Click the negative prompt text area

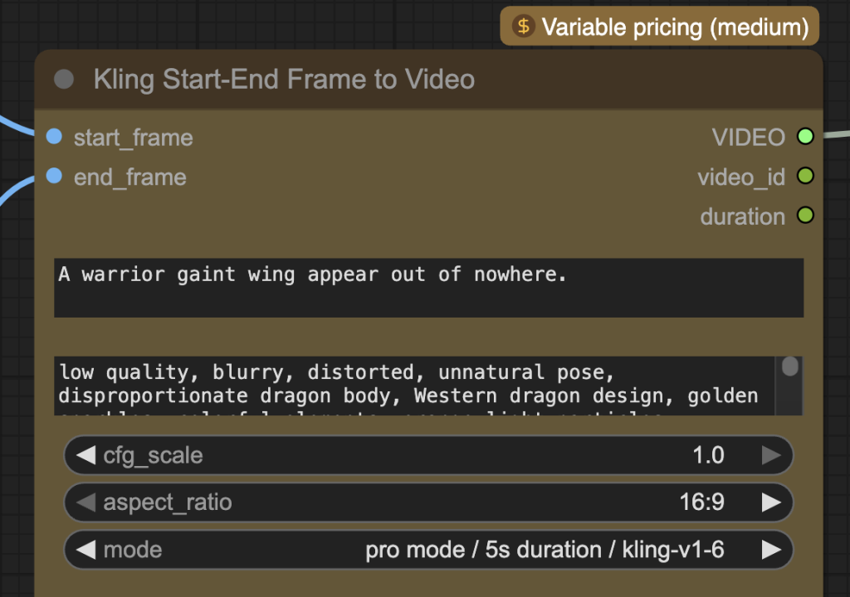(x=415, y=386)
